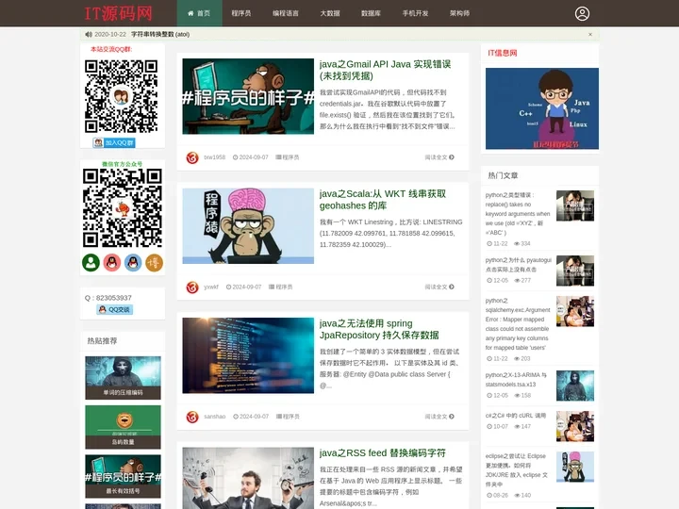Click the IT源码网 site logo
Viewport: 679px width, 509px height.
pos(118,13)
